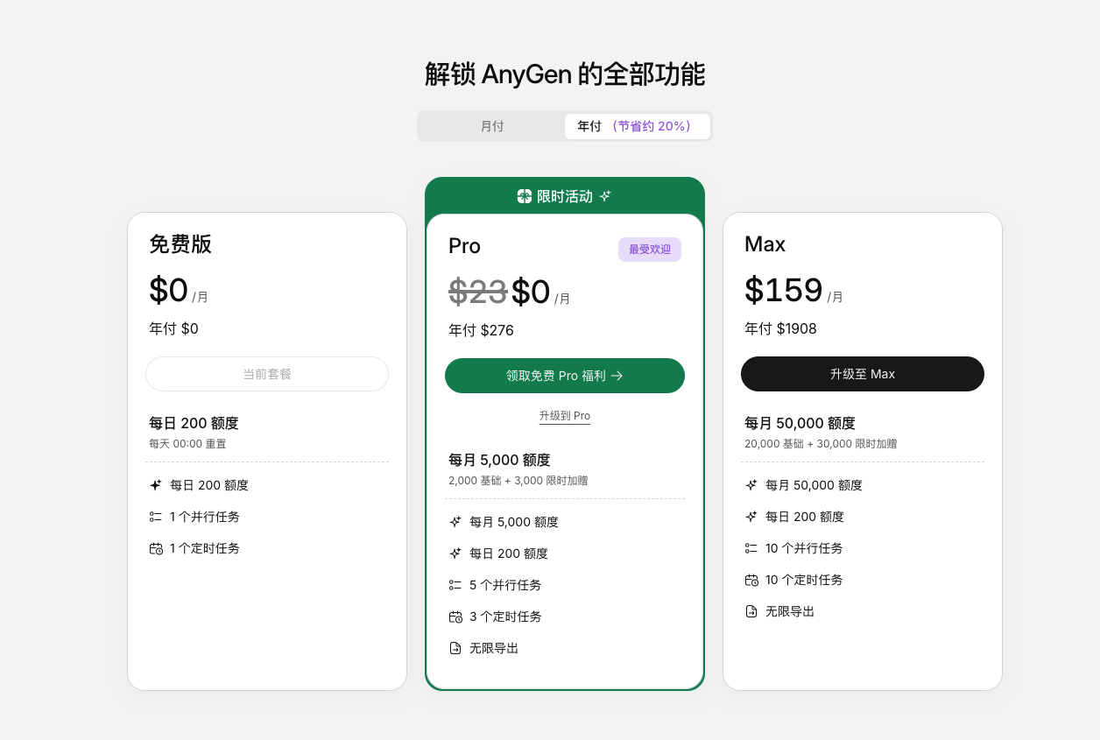Click the clock icon beside 10 个定时任务

tap(750, 580)
